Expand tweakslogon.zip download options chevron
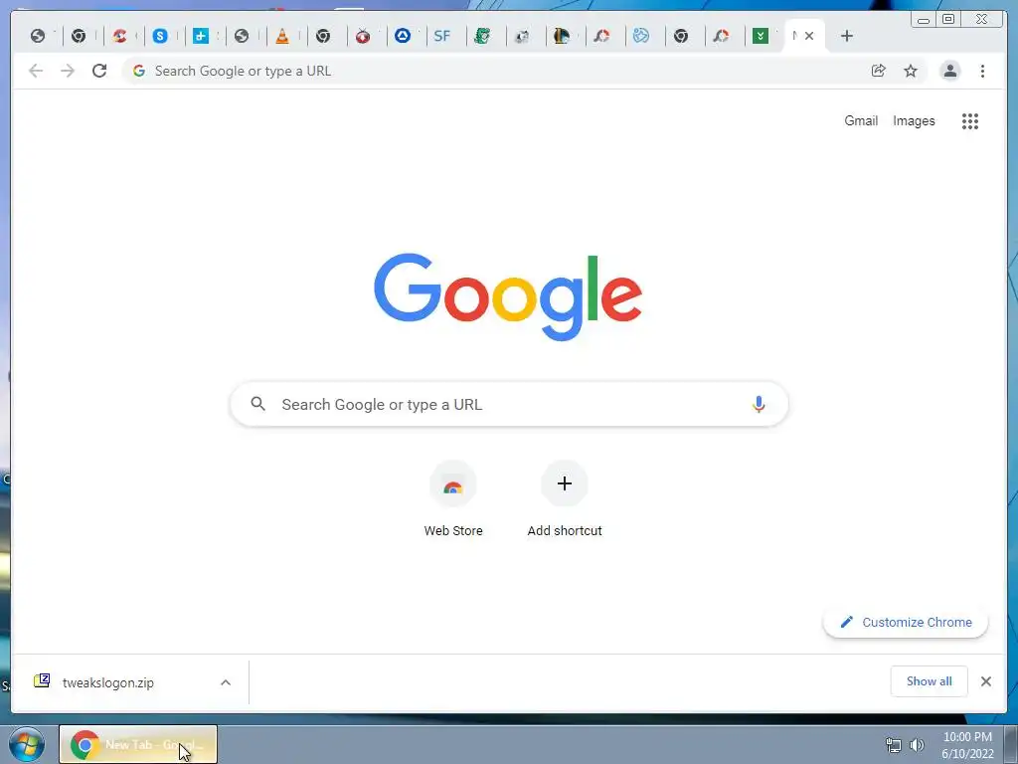1018x764 pixels. (226, 682)
